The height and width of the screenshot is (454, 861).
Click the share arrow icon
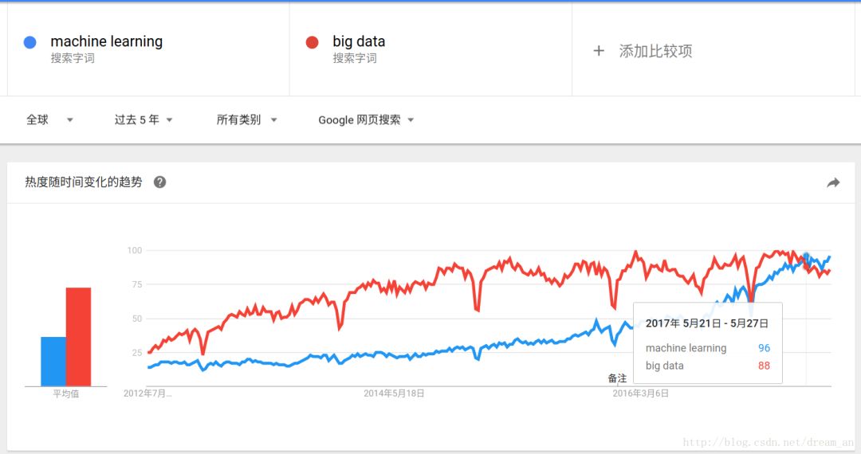point(833,182)
